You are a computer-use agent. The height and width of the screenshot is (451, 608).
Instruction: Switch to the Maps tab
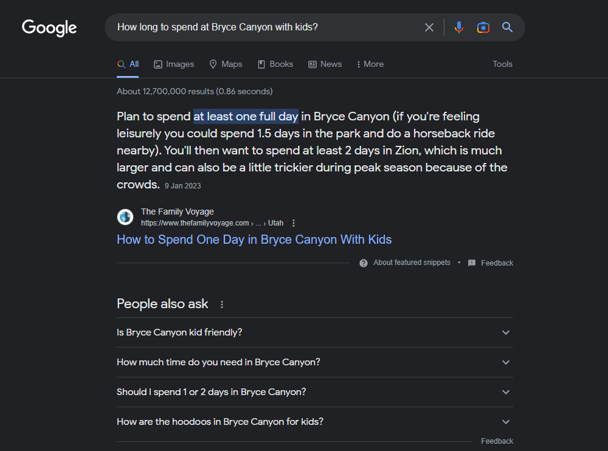(x=226, y=64)
